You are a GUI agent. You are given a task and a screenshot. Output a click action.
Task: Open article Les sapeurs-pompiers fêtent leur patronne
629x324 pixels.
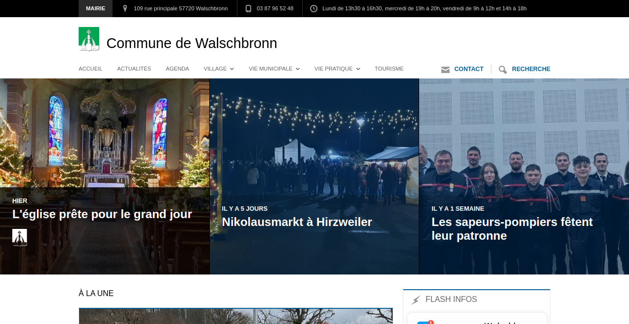tap(512, 229)
